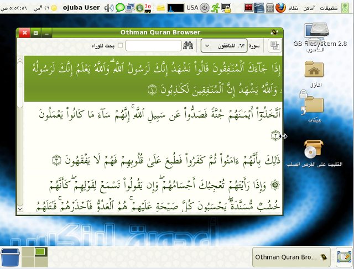
Task: Click the trash icon in bottom panel
Action: [x=10, y=257]
